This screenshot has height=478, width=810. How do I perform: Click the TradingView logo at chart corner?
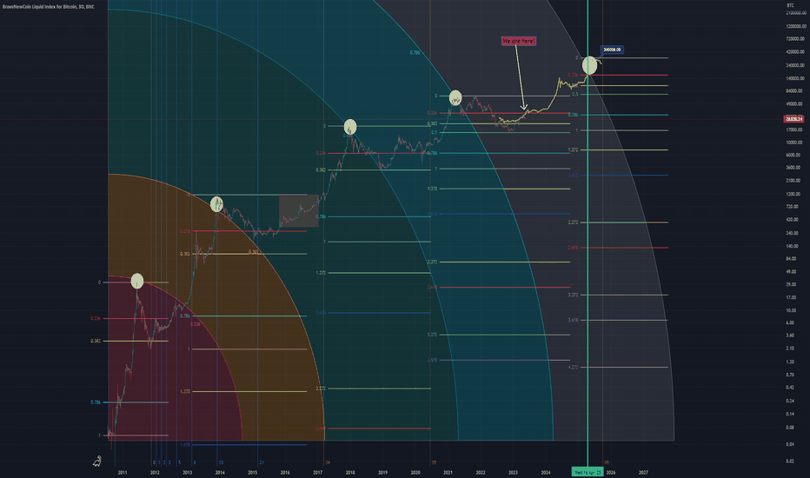[x=97, y=461]
